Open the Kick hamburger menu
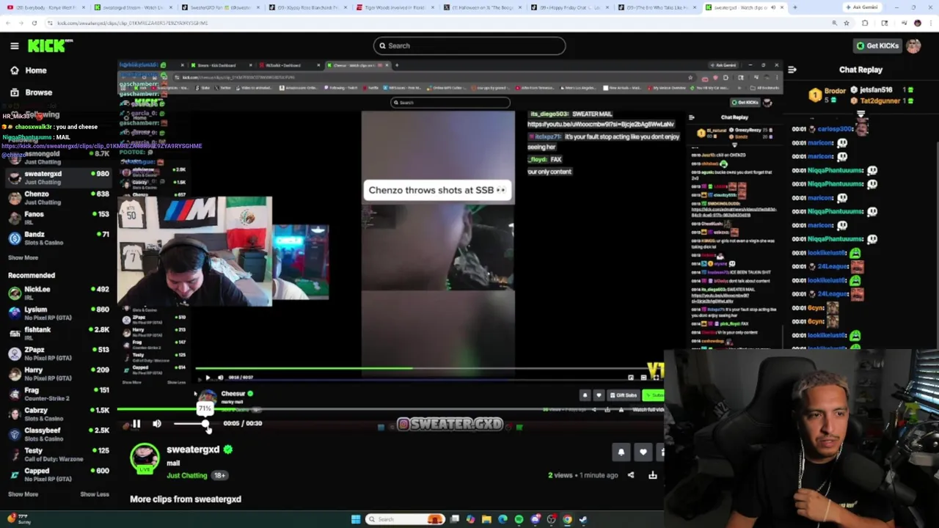 point(14,46)
